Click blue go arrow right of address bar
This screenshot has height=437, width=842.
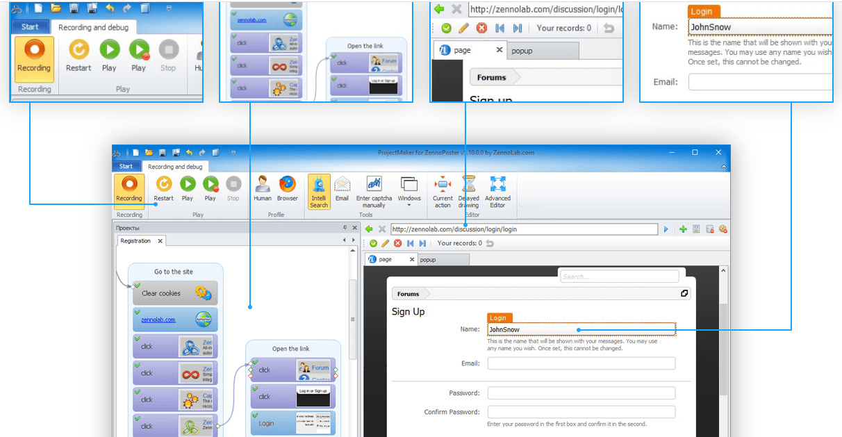pos(666,229)
